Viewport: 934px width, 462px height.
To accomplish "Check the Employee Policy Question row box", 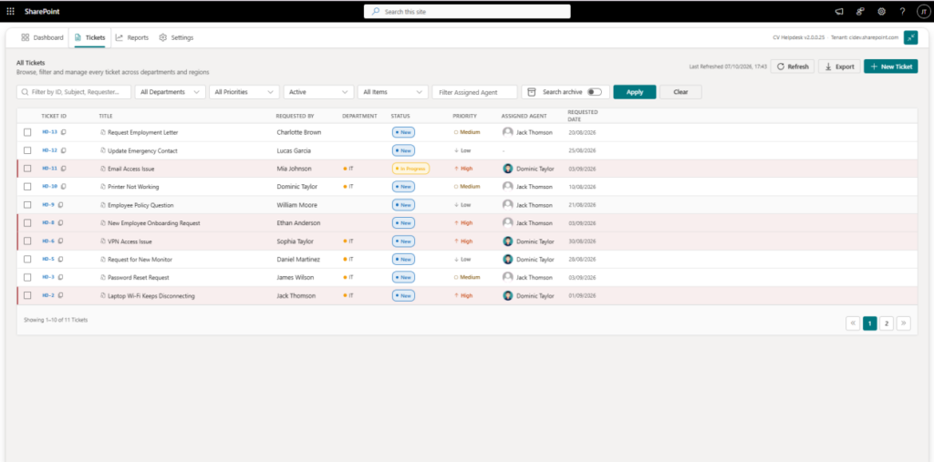I will tap(27, 205).
